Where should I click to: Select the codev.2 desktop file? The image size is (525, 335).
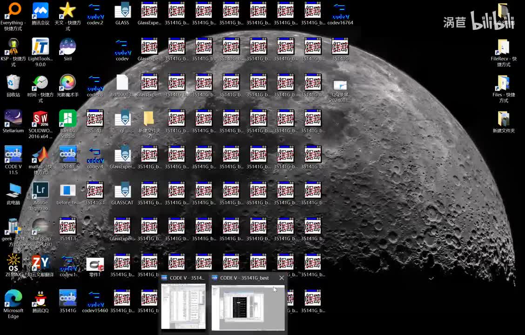[95, 13]
